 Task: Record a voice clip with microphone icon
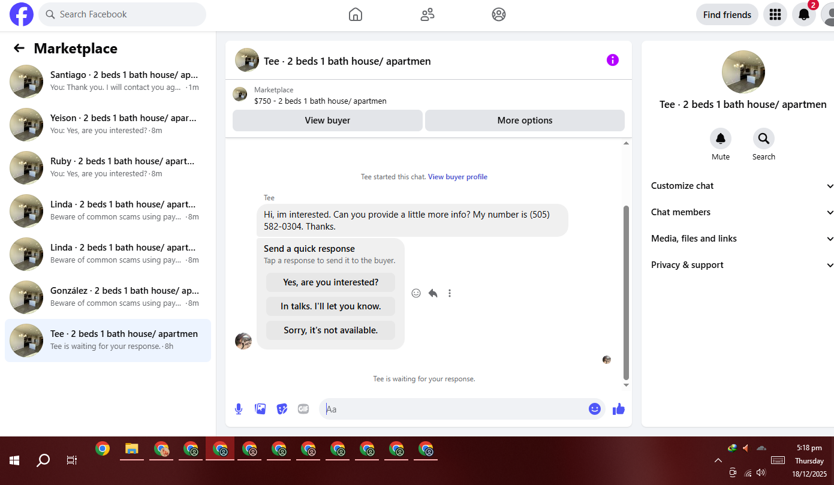pos(239,409)
